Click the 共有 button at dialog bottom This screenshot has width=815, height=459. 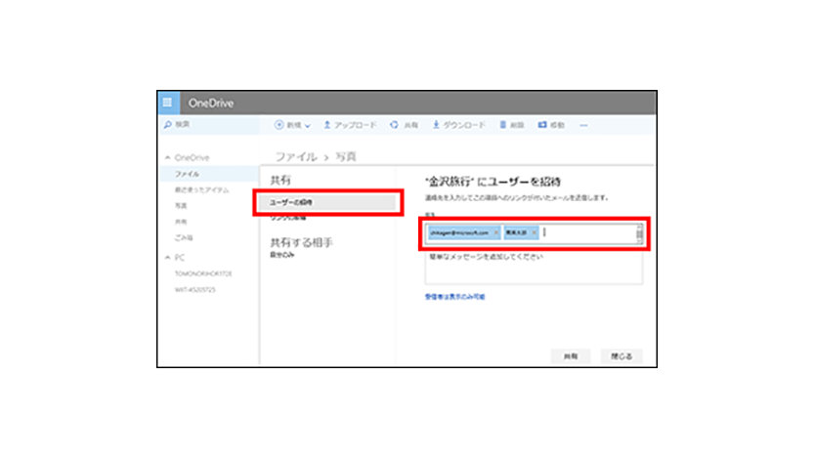(570, 355)
